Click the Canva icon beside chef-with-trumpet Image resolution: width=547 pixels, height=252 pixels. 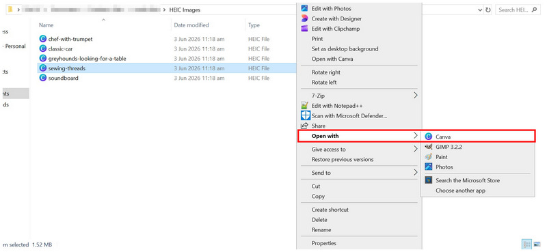[43, 39]
